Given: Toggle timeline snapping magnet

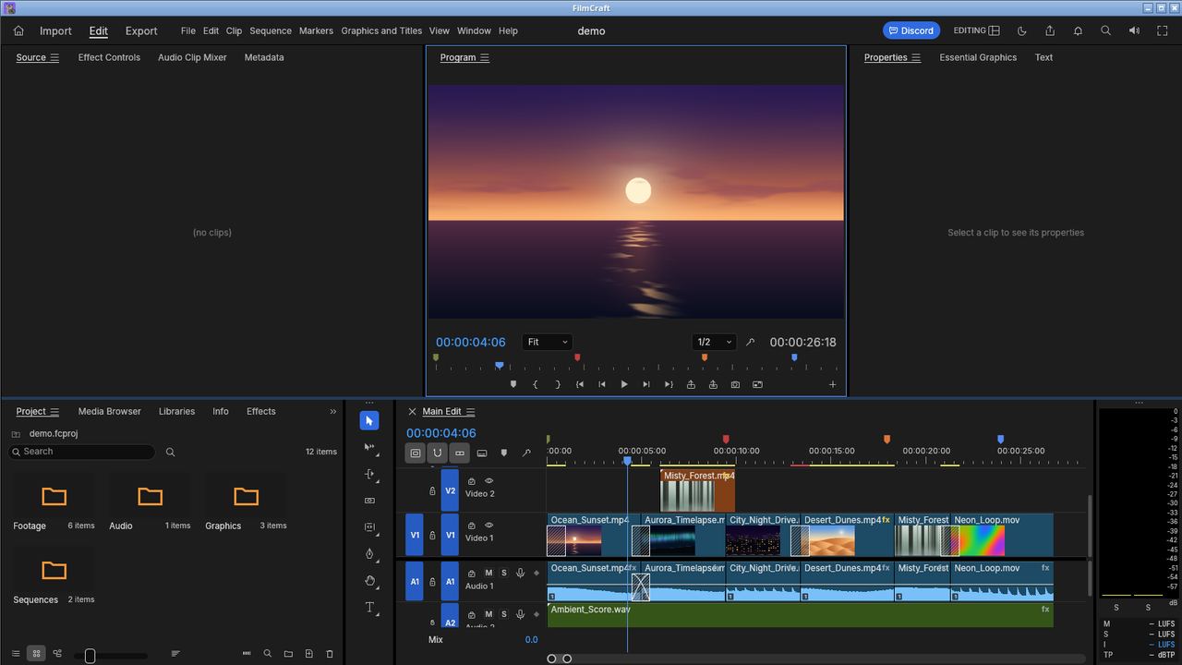Looking at the screenshot, I should [x=438, y=453].
